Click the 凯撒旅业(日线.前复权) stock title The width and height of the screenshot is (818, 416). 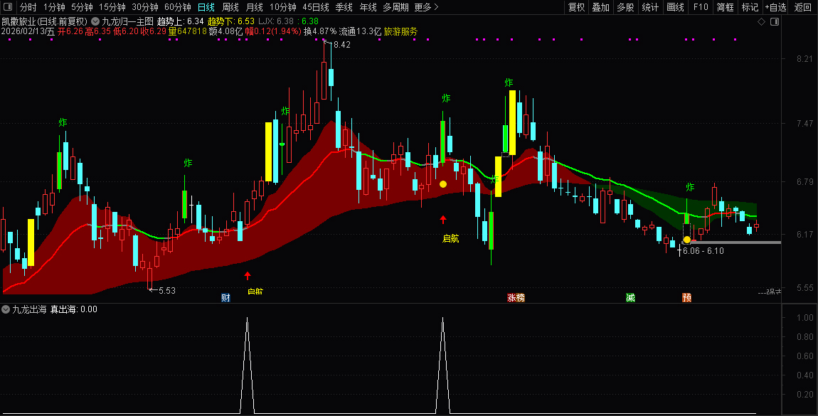click(x=44, y=21)
